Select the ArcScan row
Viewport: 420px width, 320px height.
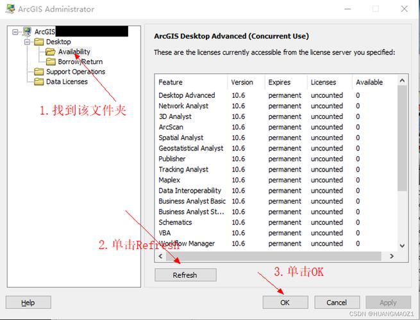pyautogui.click(x=276, y=127)
